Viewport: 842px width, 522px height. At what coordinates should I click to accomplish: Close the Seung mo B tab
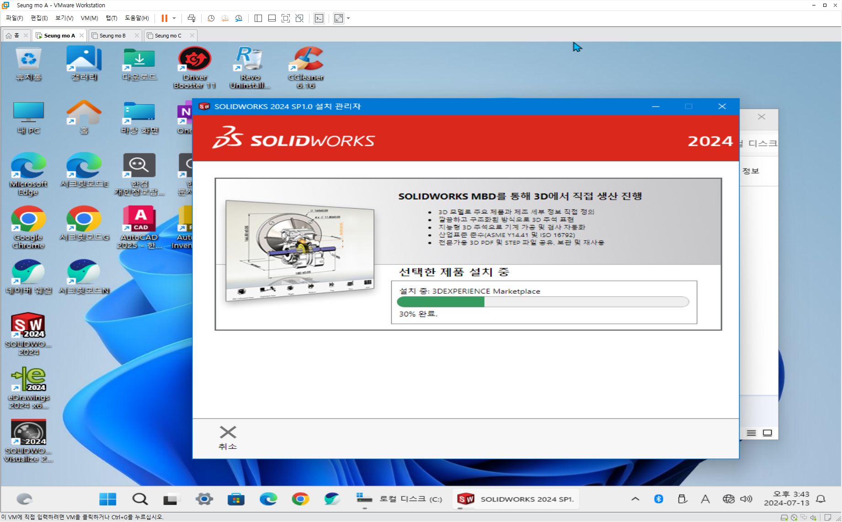[x=137, y=36]
